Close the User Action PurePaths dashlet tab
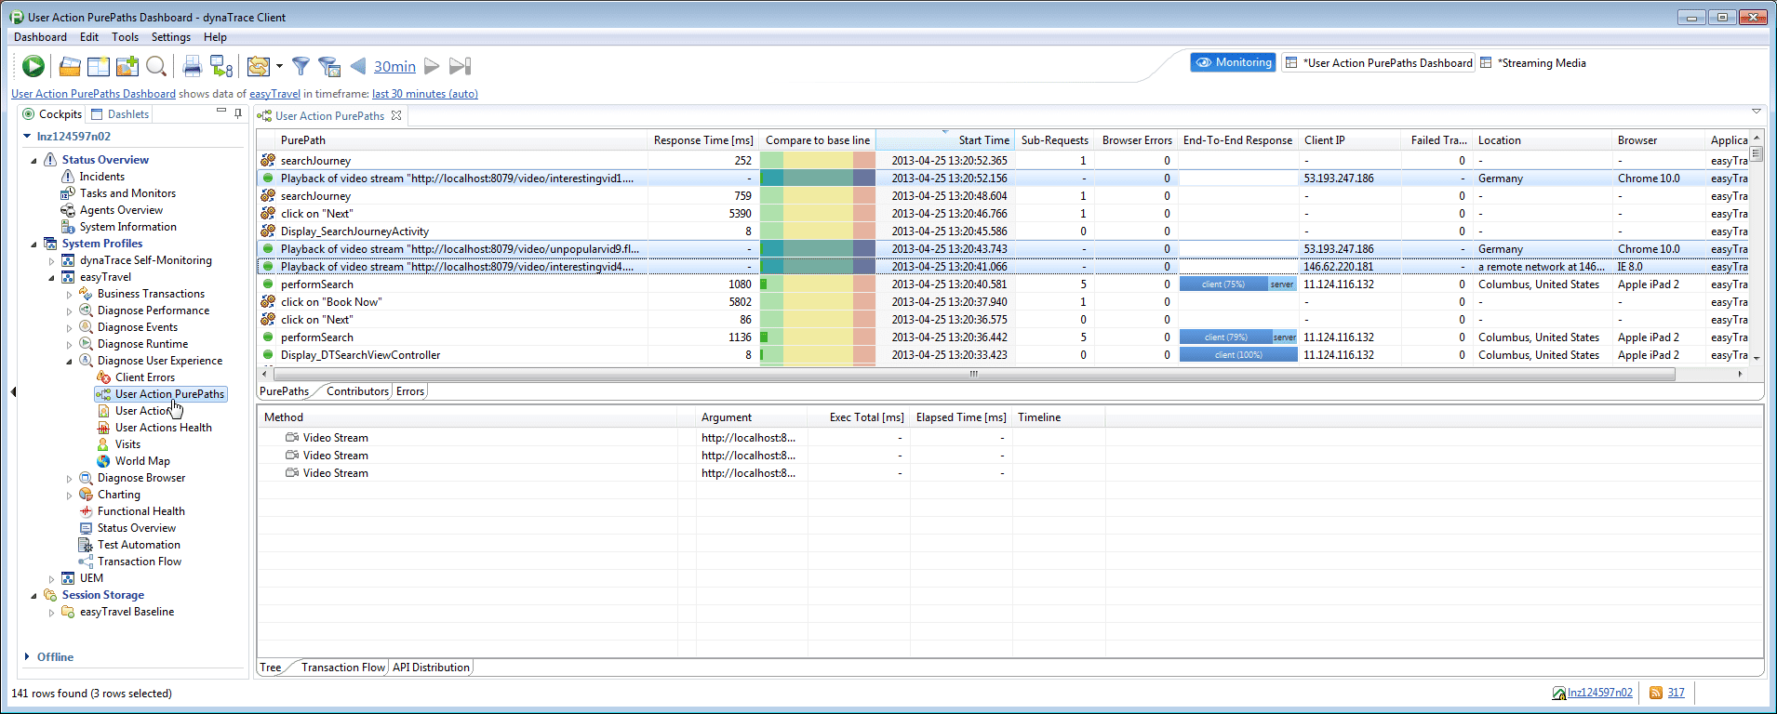Screen dimensions: 1777x714 point(396,115)
